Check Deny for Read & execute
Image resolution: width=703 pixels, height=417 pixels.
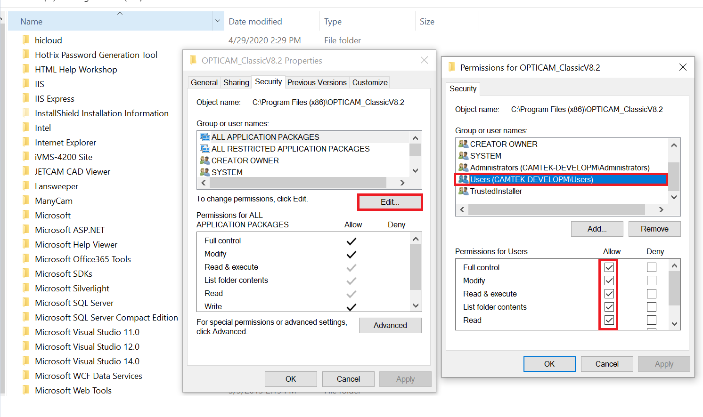tap(652, 294)
